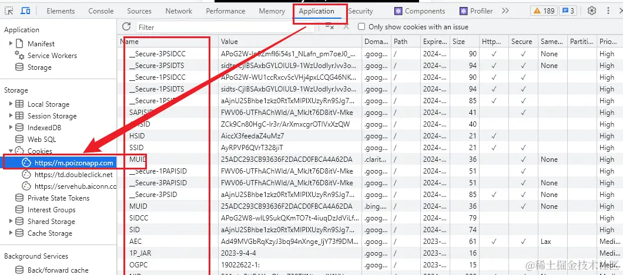Screen dimensions: 623x275
Task: Sort by Expires column header
Action: point(435,41)
